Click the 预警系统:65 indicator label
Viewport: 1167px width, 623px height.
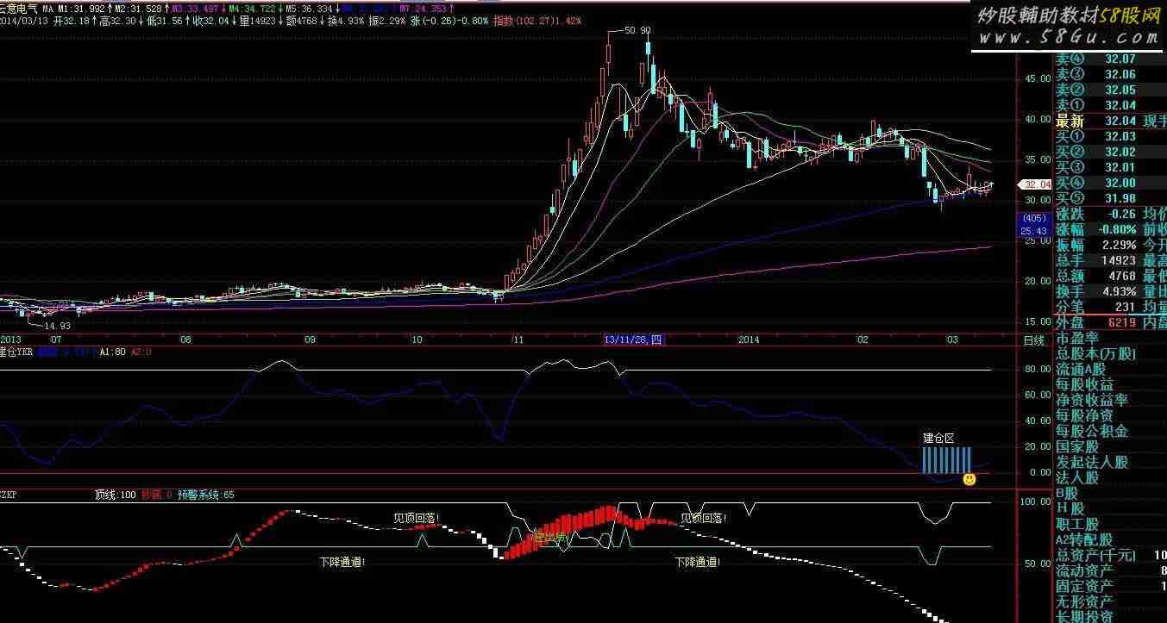205,495
